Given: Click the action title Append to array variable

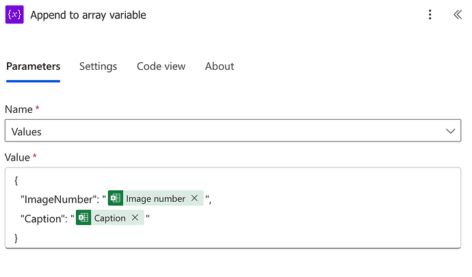Looking at the screenshot, I should [88, 15].
